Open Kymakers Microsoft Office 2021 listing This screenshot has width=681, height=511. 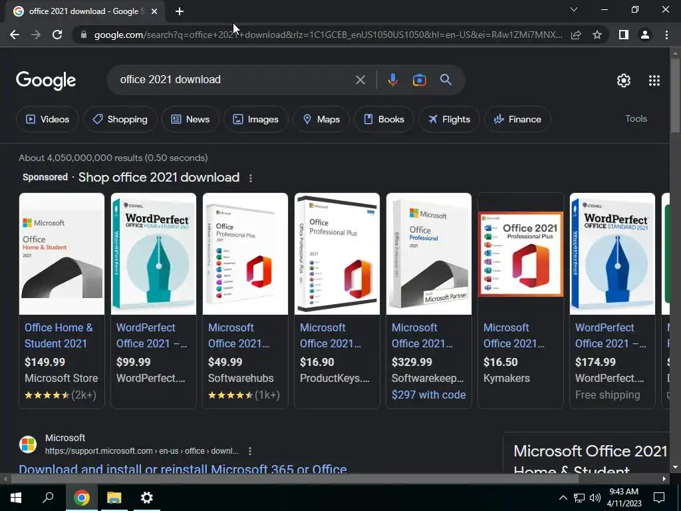pyautogui.click(x=514, y=335)
